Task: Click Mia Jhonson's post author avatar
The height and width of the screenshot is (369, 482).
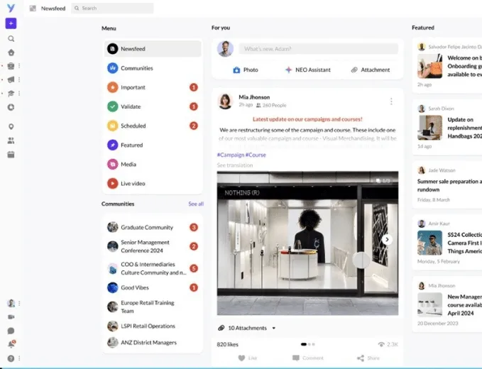Action: pyautogui.click(x=225, y=101)
